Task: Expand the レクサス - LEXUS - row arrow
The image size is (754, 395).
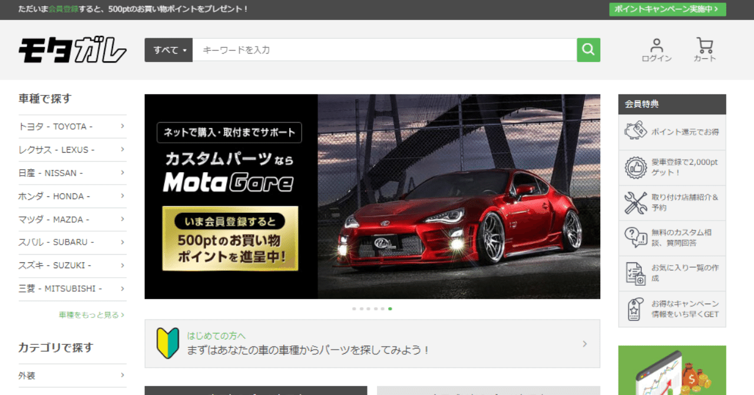Action: pyautogui.click(x=123, y=149)
